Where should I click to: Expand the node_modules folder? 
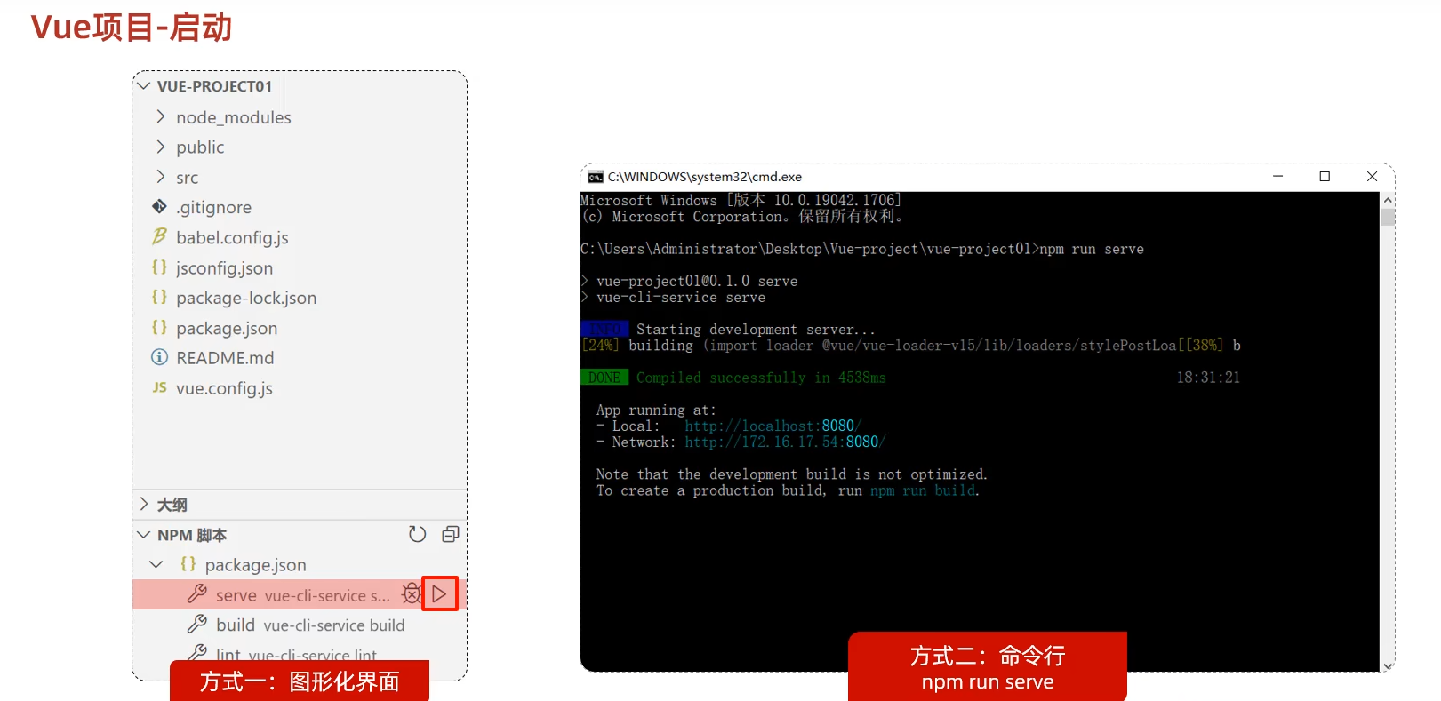coord(161,116)
